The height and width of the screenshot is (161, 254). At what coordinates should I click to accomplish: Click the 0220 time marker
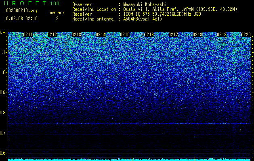tap(246, 35)
